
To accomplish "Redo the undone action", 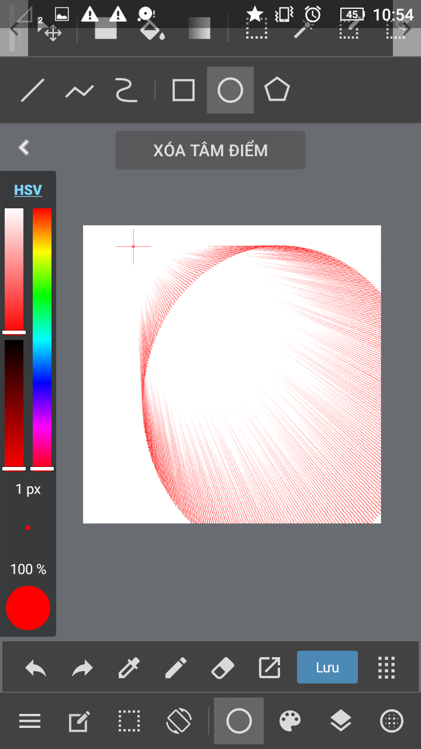I will click(82, 668).
